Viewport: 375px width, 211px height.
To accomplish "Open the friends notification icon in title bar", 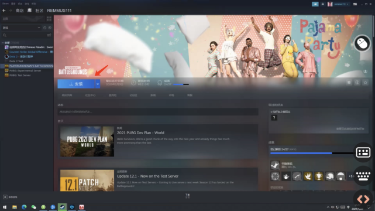I will coord(322,4).
